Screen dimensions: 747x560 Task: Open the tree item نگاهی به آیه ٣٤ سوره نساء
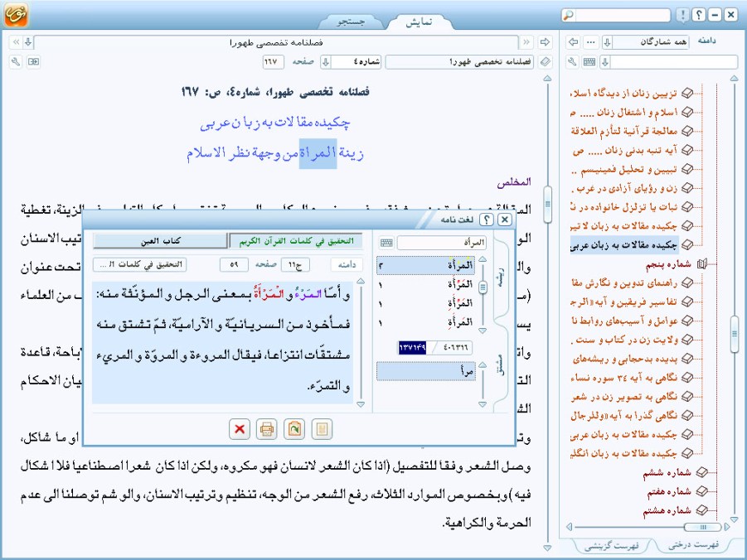(624, 378)
